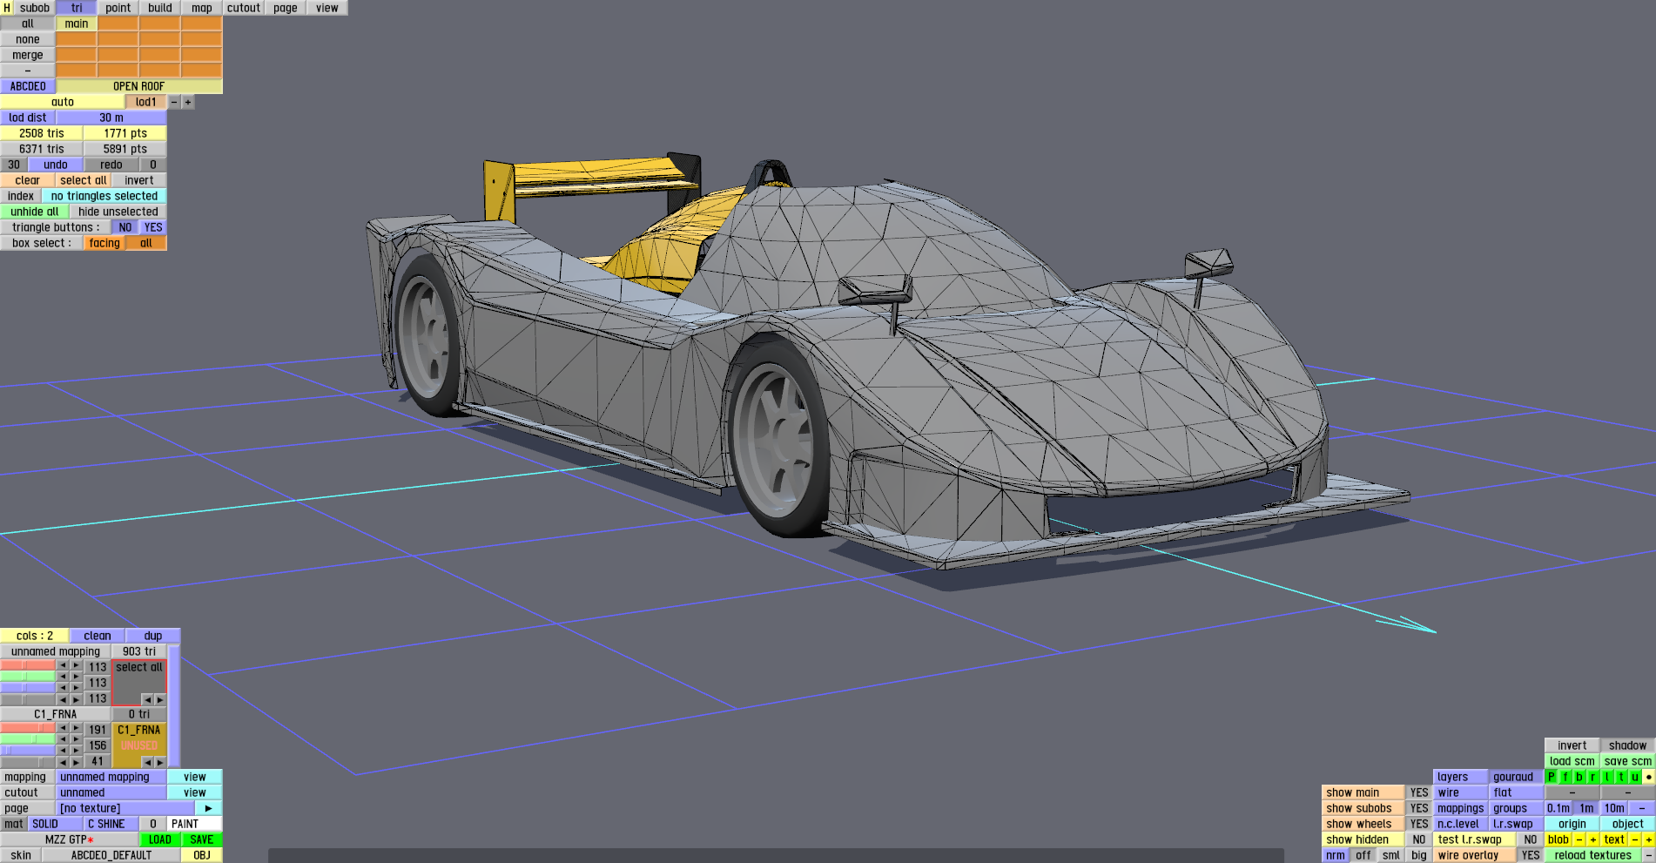Click the dot button after the layer letters
Screen dimensions: 1656x863
[1649, 777]
